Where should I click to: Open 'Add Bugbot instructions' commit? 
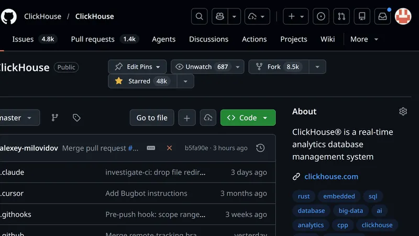point(146,193)
